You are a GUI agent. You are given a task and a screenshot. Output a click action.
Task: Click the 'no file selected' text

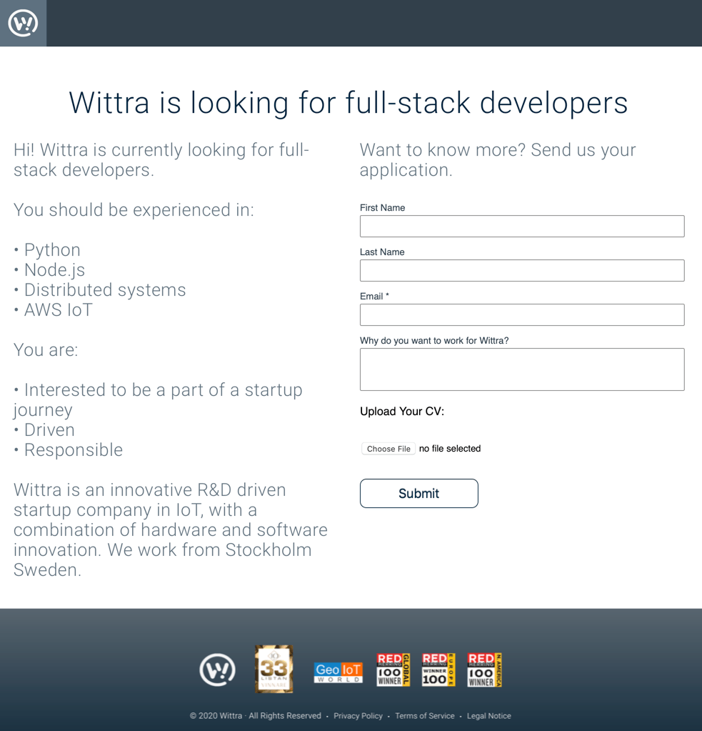[x=450, y=449]
